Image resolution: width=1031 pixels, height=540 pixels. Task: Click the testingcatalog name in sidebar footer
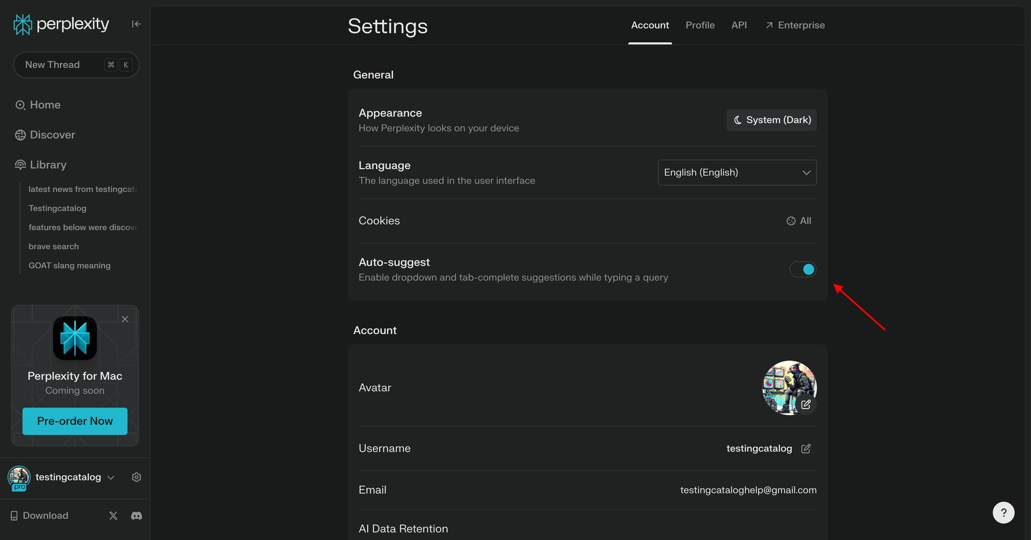68,478
